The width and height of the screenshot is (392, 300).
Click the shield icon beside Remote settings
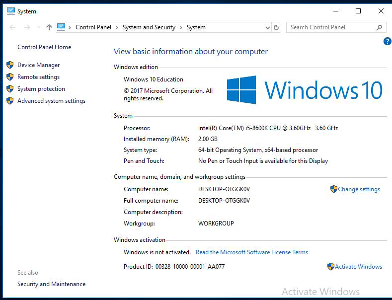tap(10, 77)
